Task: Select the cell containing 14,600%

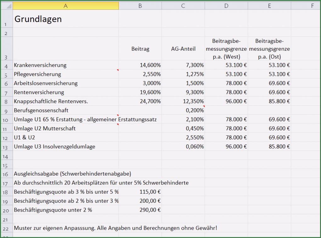Action: pos(140,65)
